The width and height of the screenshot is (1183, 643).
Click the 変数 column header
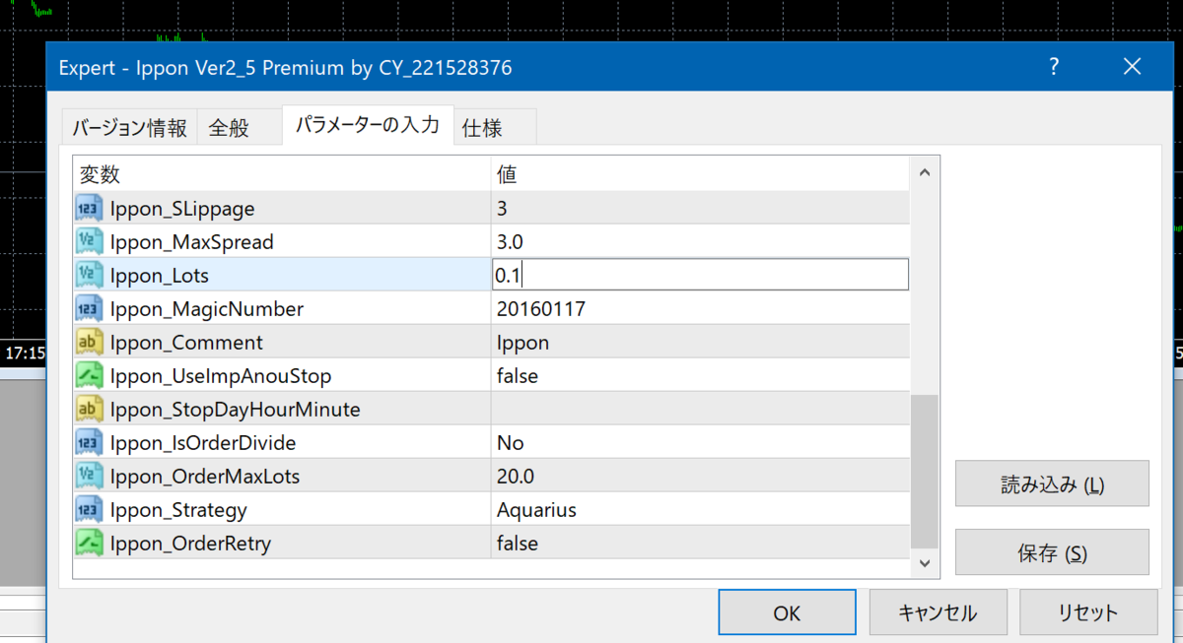282,174
